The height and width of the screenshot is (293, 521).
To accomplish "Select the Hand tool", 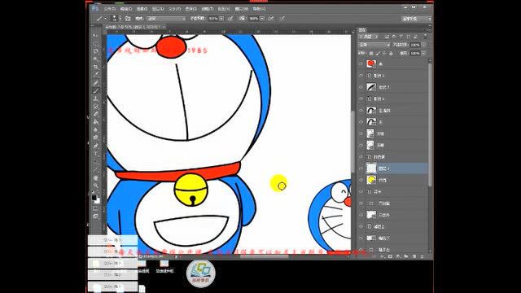I will pos(96,177).
